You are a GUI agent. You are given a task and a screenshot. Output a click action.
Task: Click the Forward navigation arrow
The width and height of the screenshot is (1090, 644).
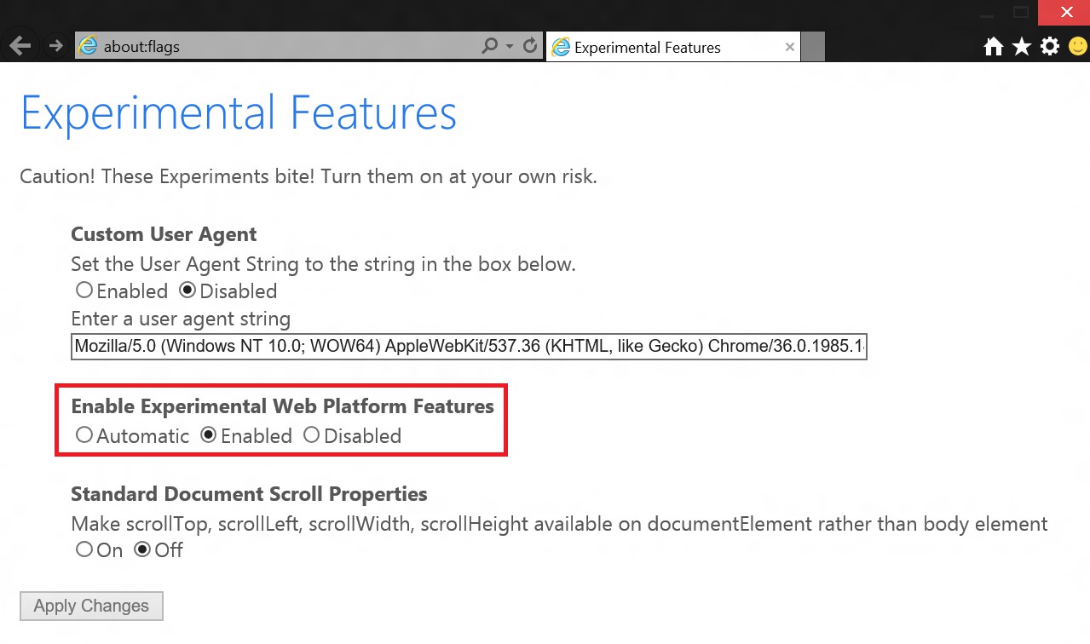click(56, 46)
